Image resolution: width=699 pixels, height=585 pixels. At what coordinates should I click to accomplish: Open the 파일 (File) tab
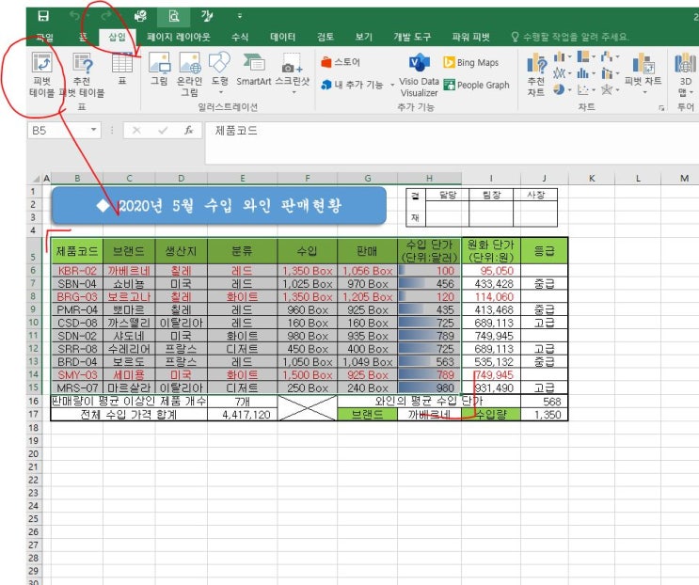tap(44, 37)
